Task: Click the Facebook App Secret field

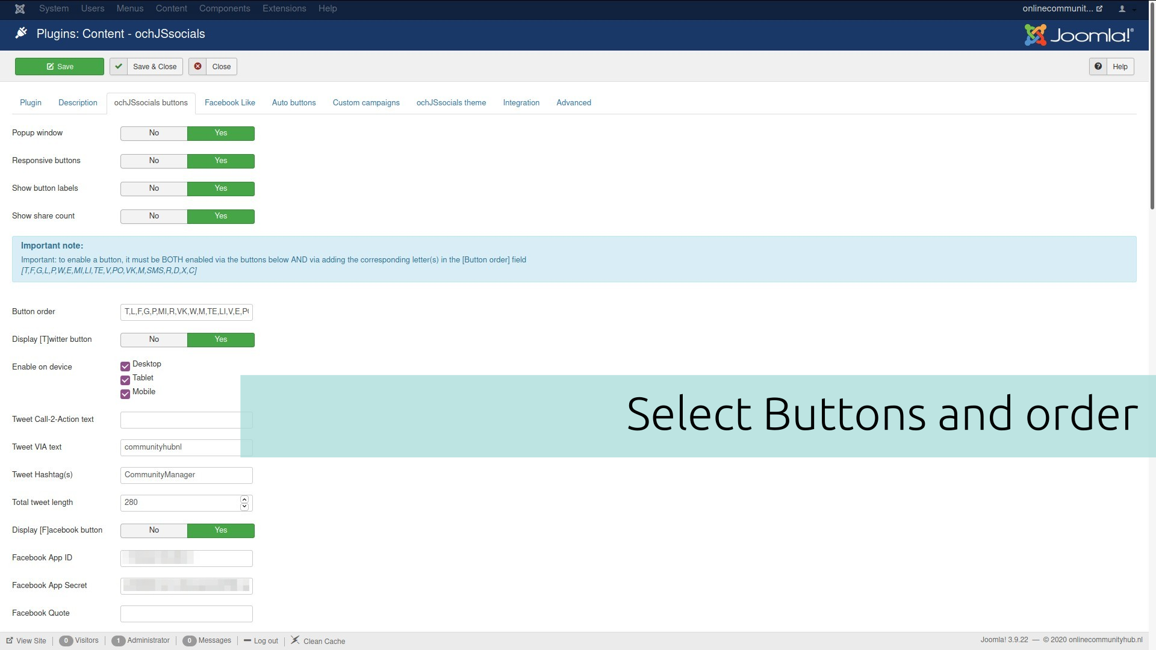Action: pos(187,586)
